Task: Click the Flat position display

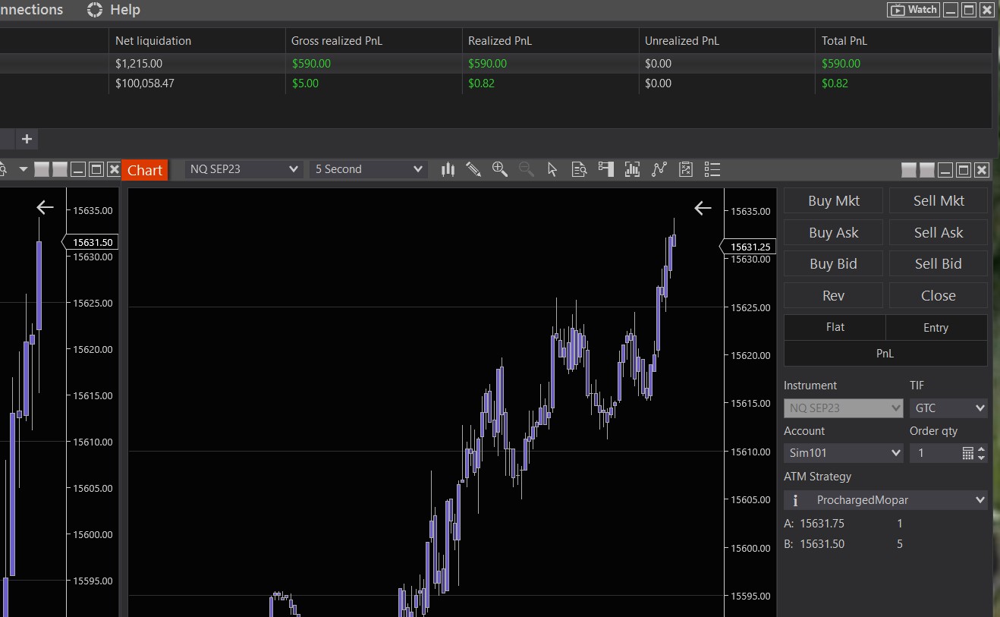Action: [x=835, y=327]
